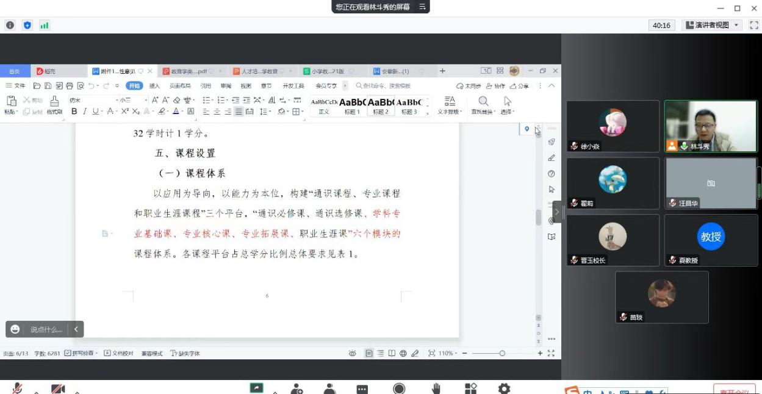This screenshot has width=762, height=394.
Task: Click the invite participants icon
Action: 297,389
